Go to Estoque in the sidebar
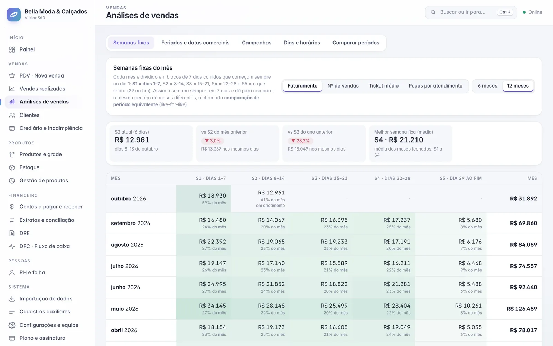Image resolution: width=553 pixels, height=346 pixels. 43,167
